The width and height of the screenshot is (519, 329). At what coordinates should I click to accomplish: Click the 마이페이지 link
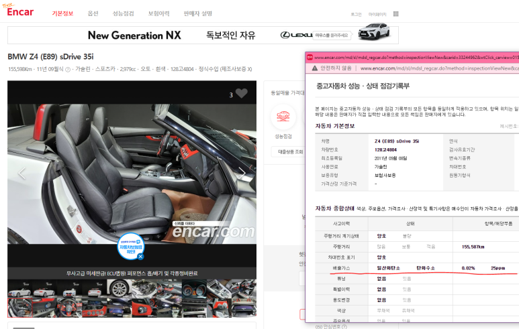(x=377, y=14)
